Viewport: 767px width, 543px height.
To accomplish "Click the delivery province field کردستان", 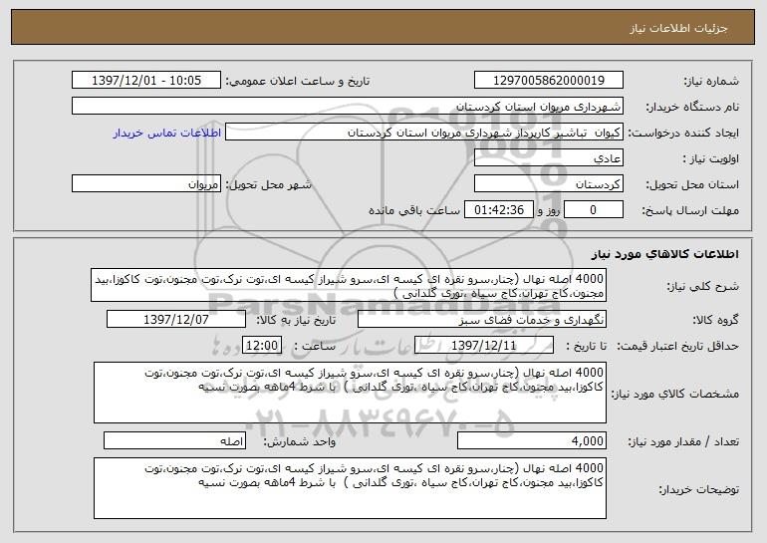I will pos(548,183).
